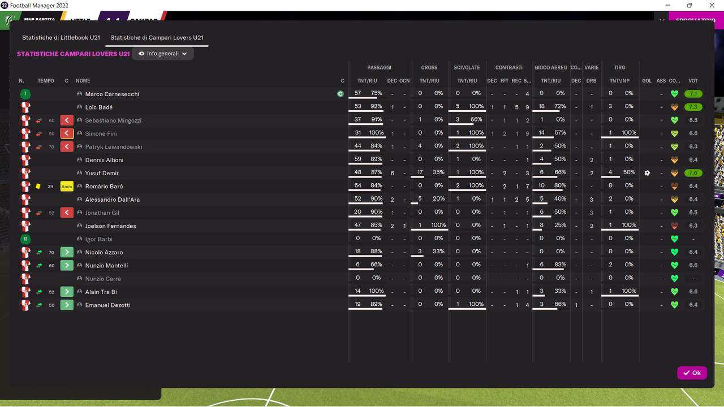This screenshot has height=407, width=724.
Task: Sort by the NOME column header
Action: coord(83,81)
